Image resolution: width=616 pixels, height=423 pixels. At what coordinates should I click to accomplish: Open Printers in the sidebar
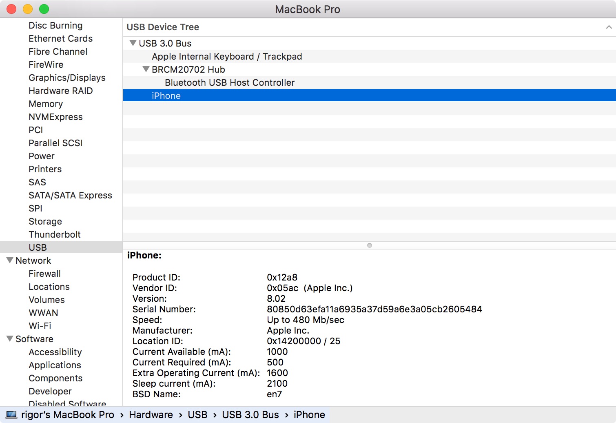coord(45,169)
